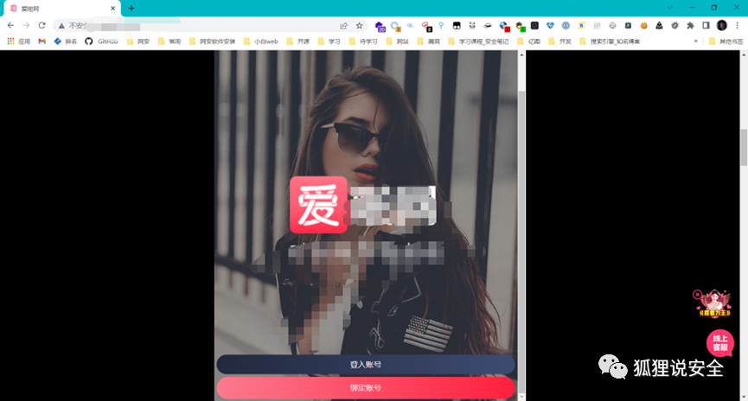Close the current browser tab

pyautogui.click(x=113, y=9)
